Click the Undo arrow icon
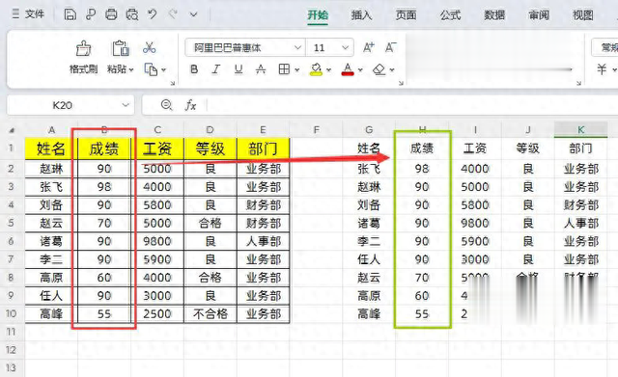The width and height of the screenshot is (618, 377). pos(153,14)
